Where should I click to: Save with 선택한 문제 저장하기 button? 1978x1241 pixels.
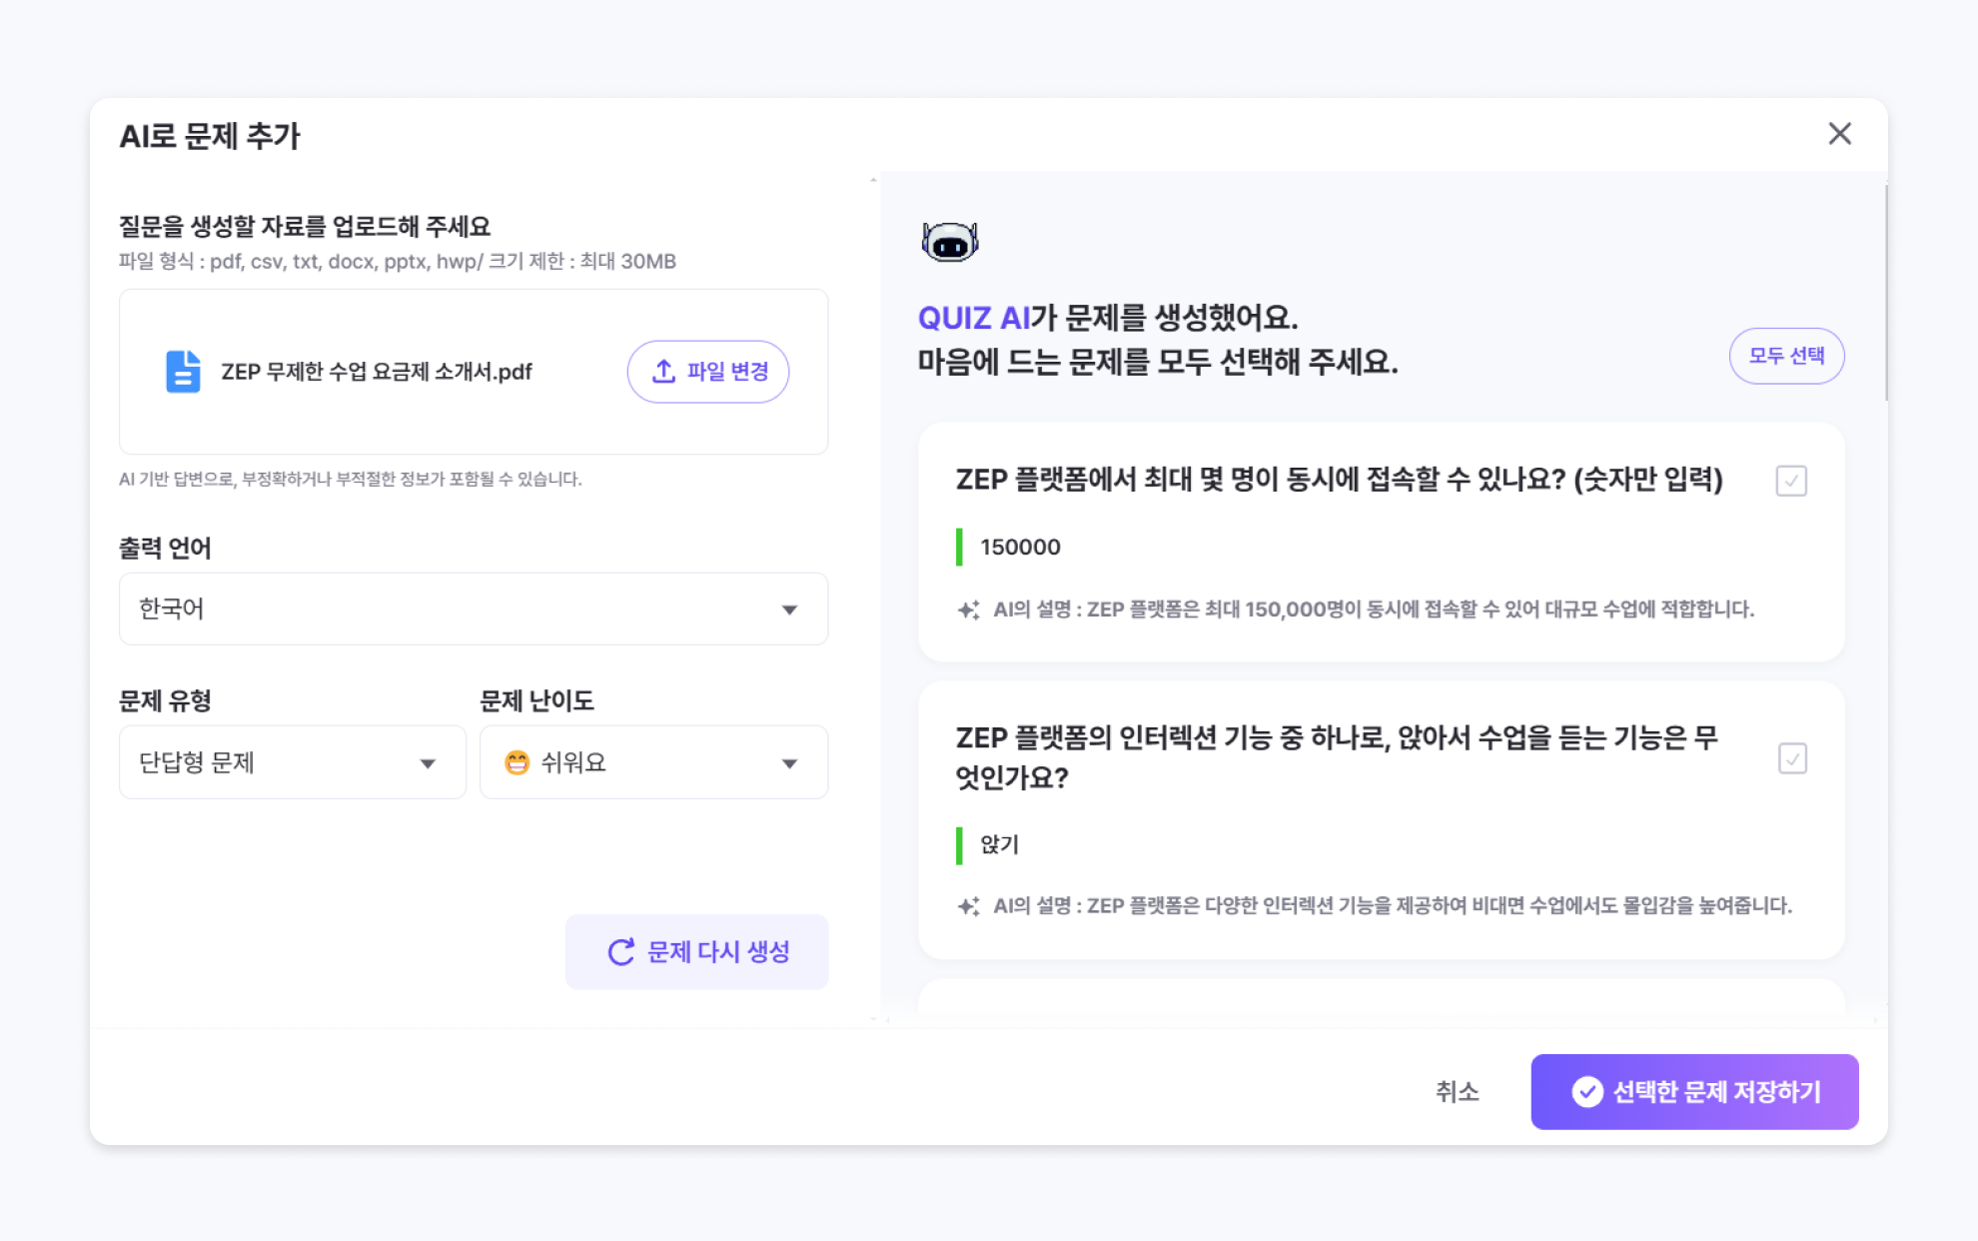1694,1092
